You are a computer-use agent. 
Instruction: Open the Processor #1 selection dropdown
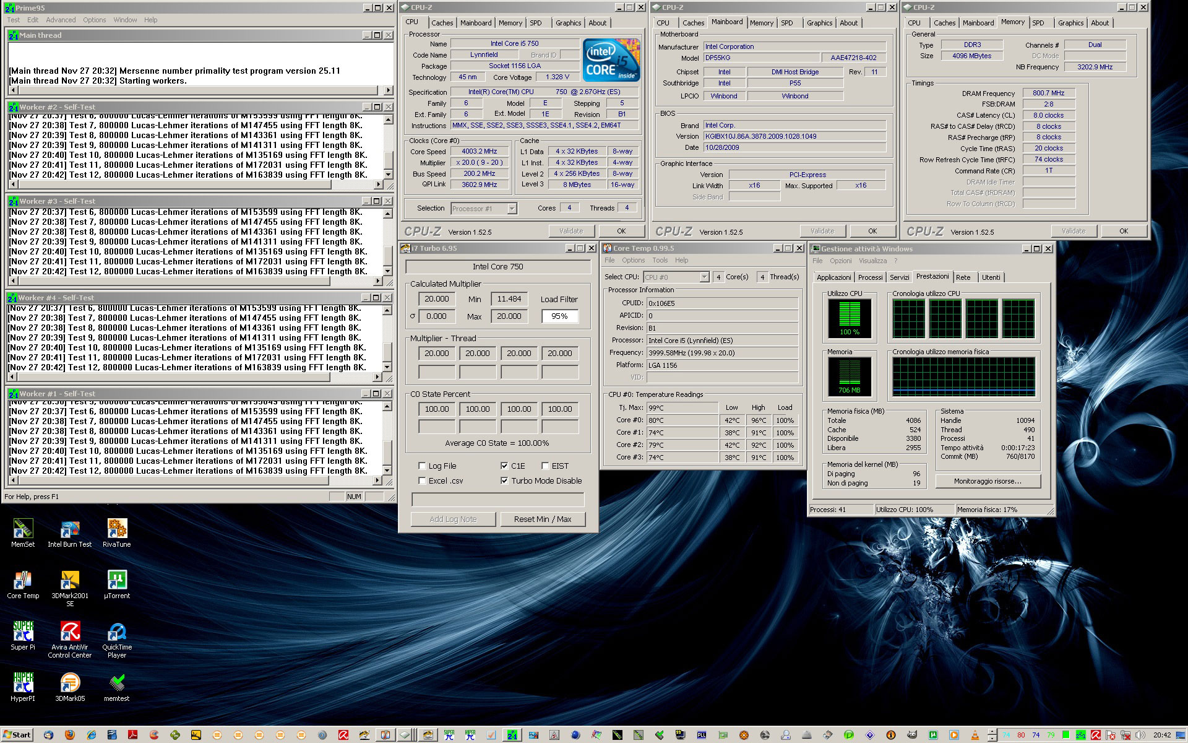coord(512,209)
